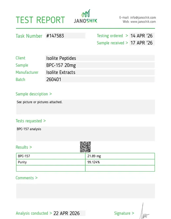Image resolution: width=171 pixels, height=219 pixels.
Task: Click the QR code above results
Action: coord(85,147)
